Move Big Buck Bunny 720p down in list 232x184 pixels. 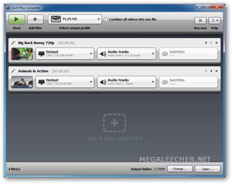206,43
